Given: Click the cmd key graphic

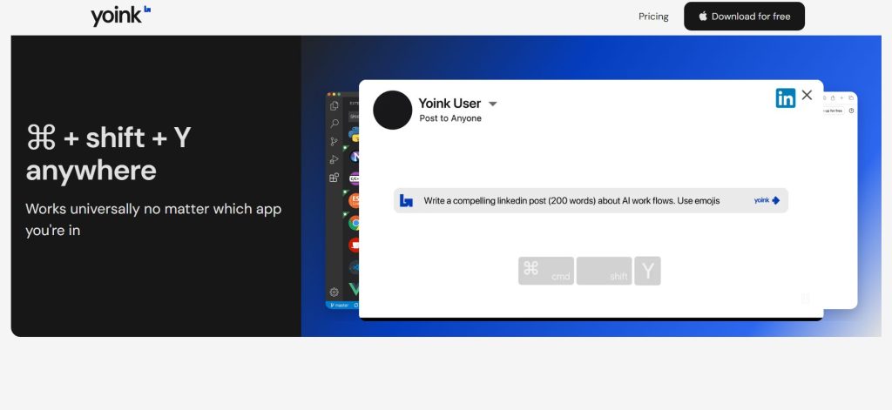Looking at the screenshot, I should coord(546,271).
